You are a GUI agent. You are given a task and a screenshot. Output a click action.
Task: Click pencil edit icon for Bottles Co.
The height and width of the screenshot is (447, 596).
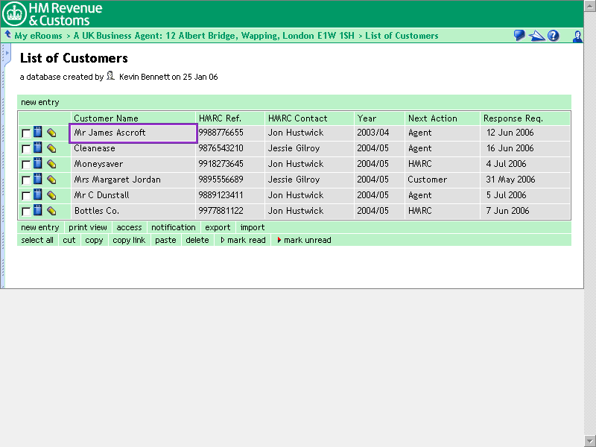click(x=51, y=211)
